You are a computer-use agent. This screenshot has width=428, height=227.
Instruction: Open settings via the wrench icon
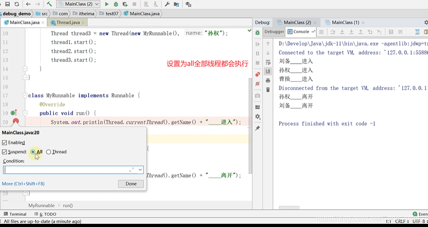[x=167, y=4]
